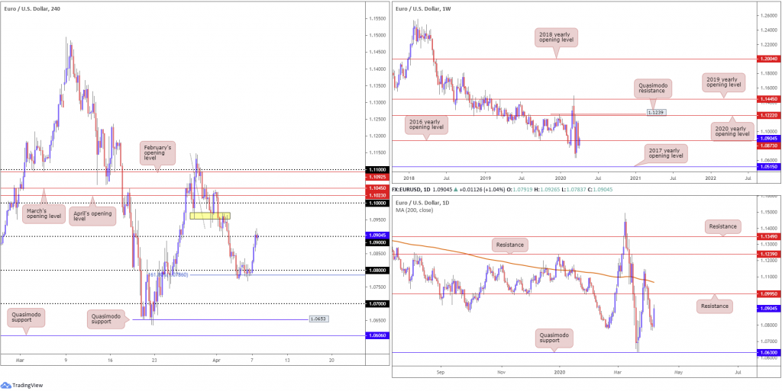Click the TradingView logo
This screenshot has width=782, height=391.
pos(24,383)
